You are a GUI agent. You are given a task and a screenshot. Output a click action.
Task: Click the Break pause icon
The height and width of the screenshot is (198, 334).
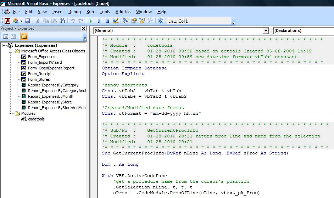point(99,21)
